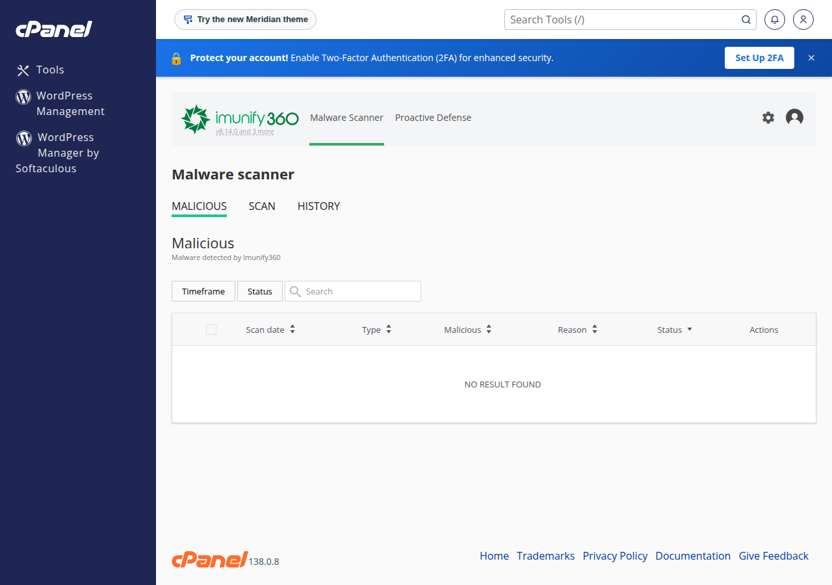Focus the malware Search field
832x585 pixels.
pyautogui.click(x=353, y=291)
